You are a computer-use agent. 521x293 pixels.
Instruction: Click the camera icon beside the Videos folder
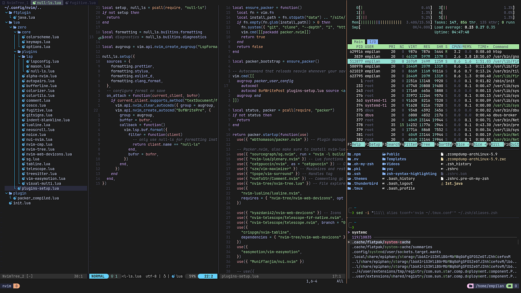(x=383, y=164)
